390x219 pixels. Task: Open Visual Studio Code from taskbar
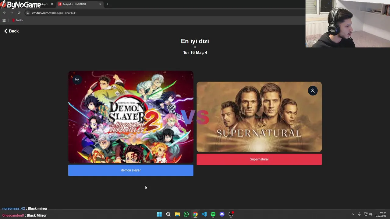204,214
